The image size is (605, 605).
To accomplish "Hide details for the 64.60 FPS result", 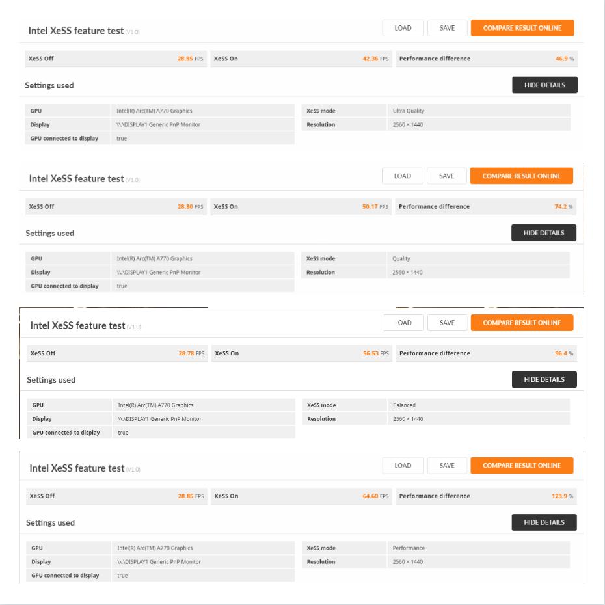I will tap(544, 522).
